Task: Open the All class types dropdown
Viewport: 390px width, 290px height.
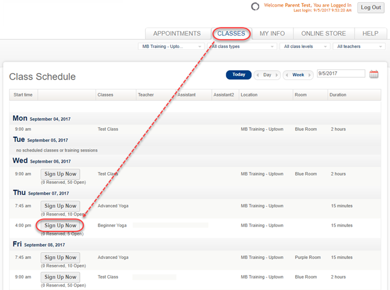Action: point(242,46)
